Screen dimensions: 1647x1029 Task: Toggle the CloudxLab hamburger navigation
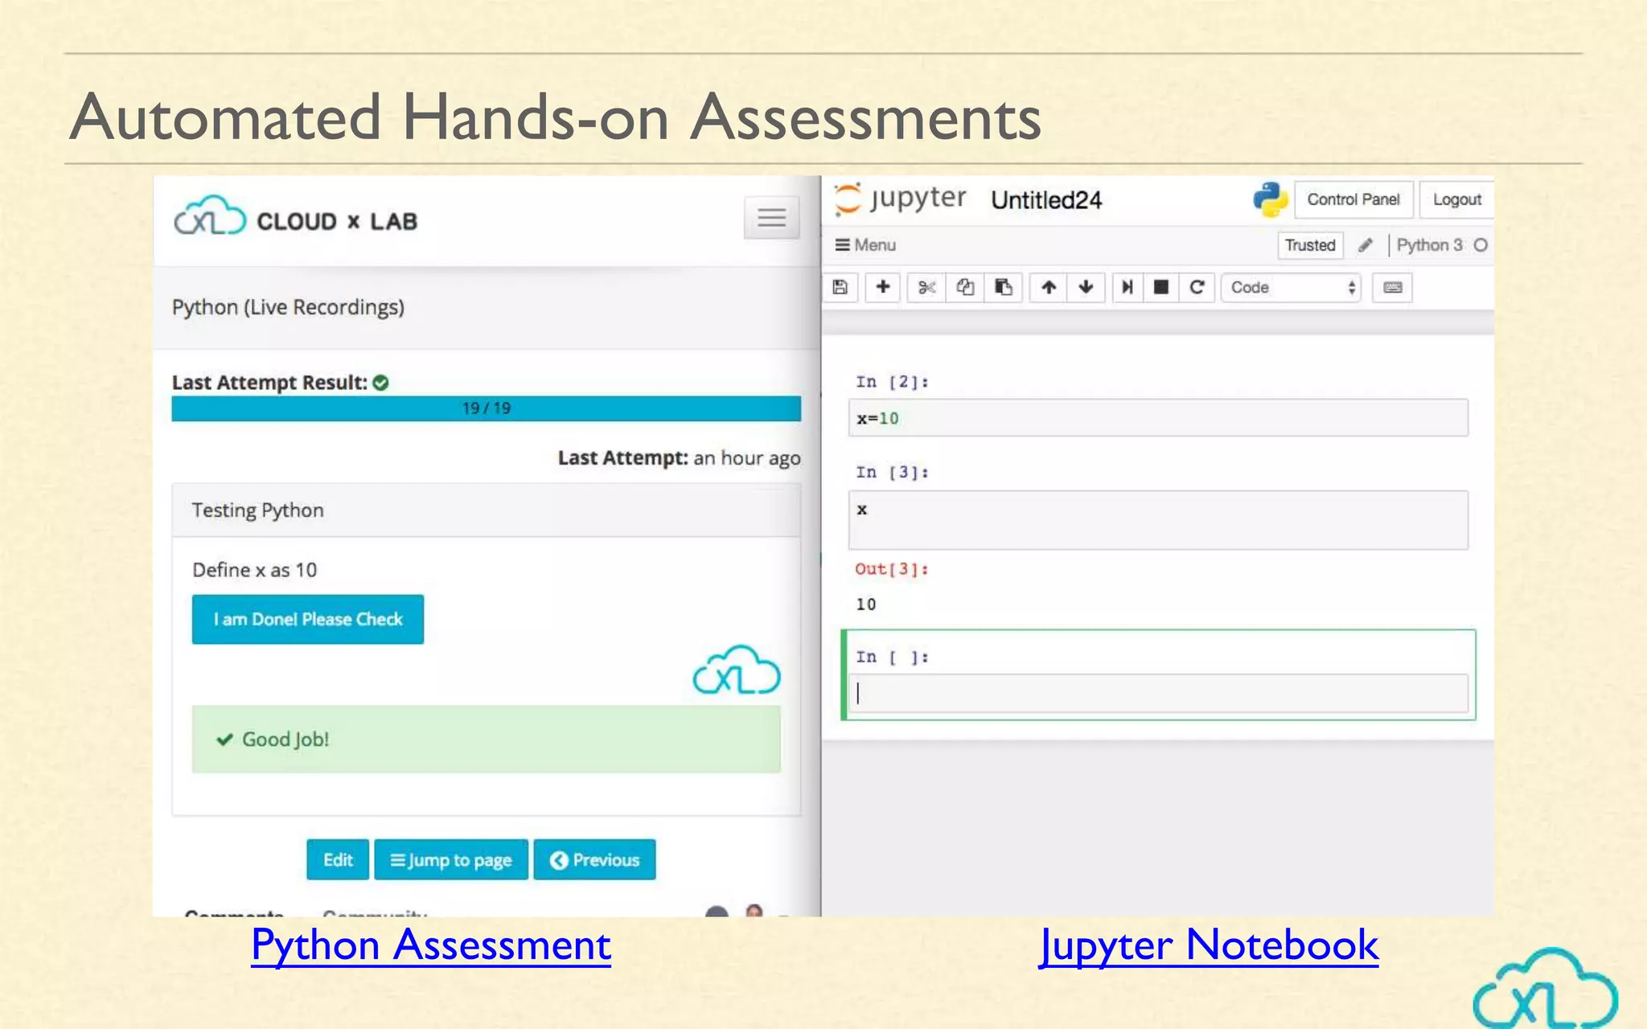771,218
